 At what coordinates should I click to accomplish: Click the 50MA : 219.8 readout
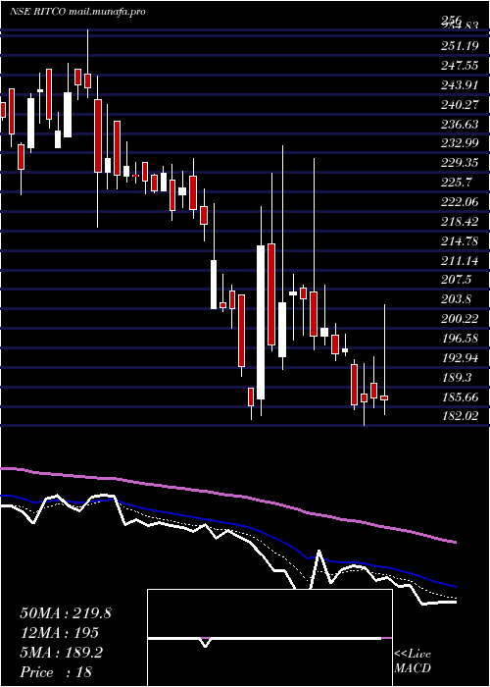click(x=66, y=613)
